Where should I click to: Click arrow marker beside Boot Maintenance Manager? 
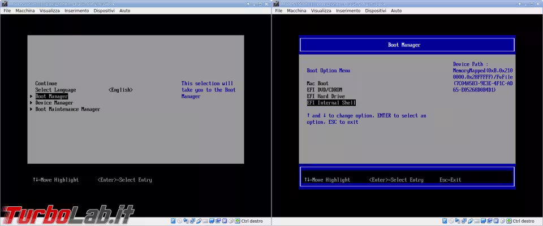(32, 110)
